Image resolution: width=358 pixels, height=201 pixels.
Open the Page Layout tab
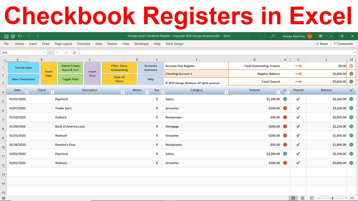63,44
